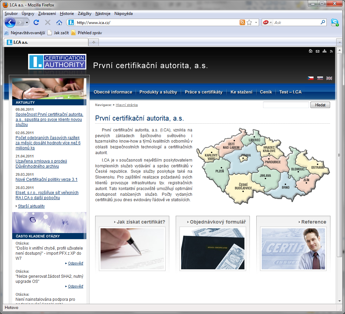The image size is (345, 314).
Task: Click the Praha region on the map
Action: pos(243,158)
